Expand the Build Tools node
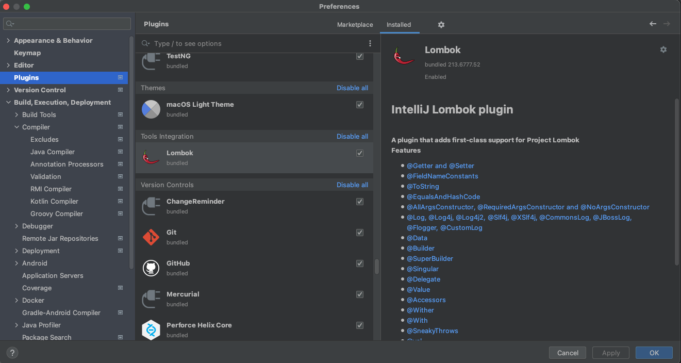The width and height of the screenshot is (681, 363). pyautogui.click(x=16, y=114)
